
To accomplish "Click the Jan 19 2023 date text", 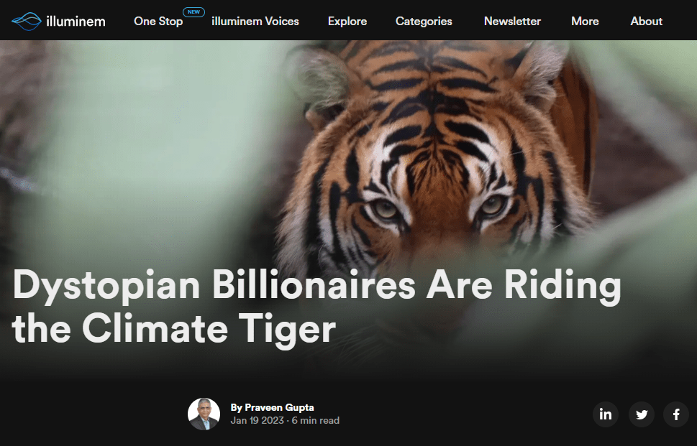I will [x=257, y=420].
